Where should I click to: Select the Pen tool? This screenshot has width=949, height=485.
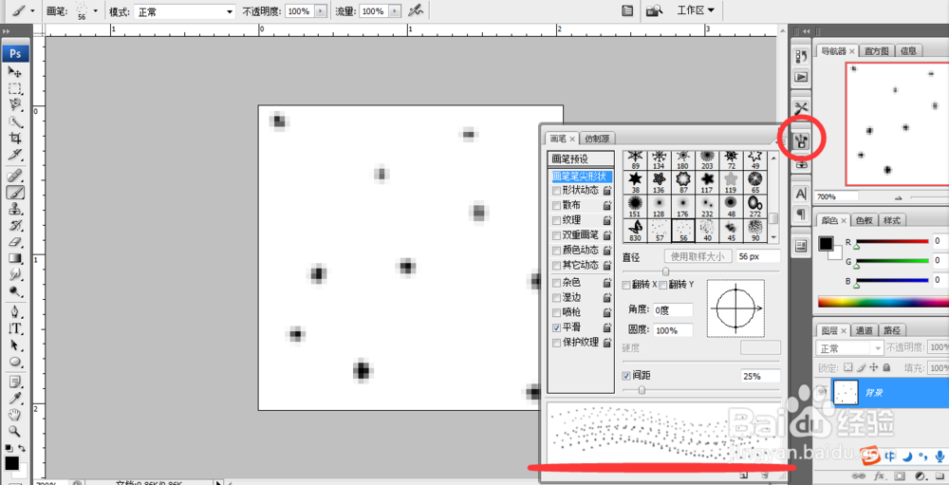point(15,312)
